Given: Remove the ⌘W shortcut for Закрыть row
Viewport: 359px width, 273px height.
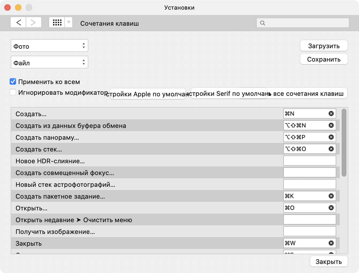Looking at the screenshot, I should point(331,243).
